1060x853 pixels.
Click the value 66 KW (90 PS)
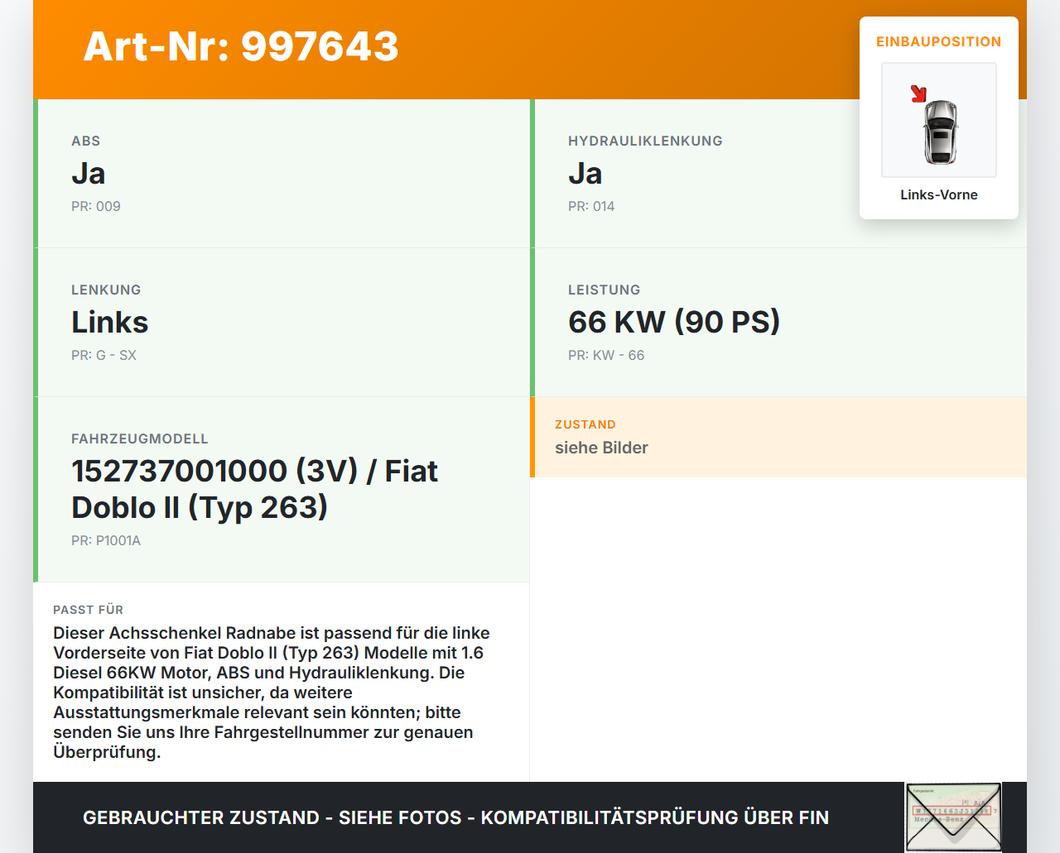[x=674, y=323]
